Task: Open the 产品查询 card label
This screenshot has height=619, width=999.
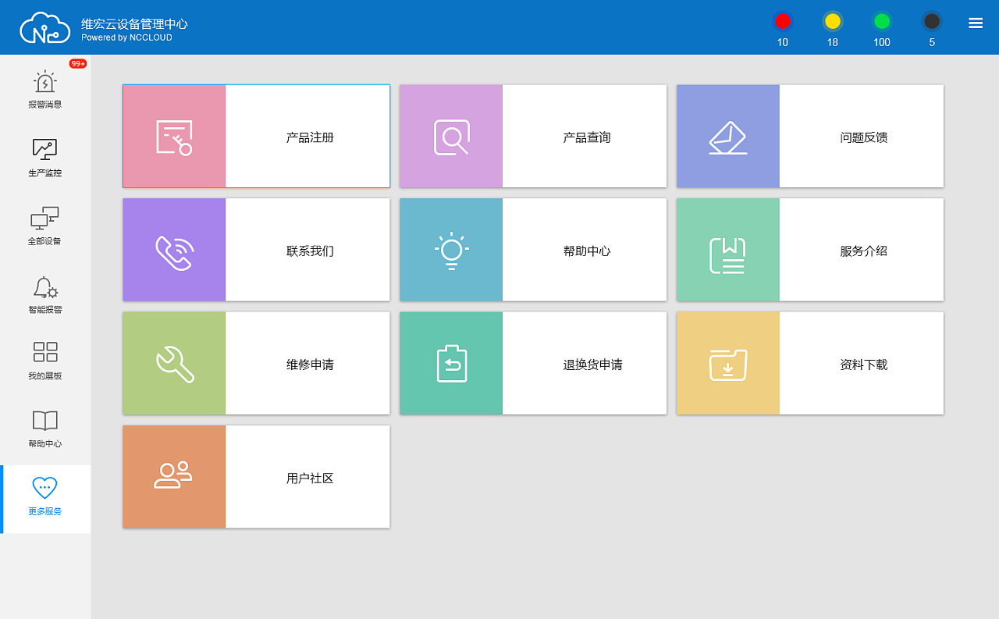Action: tap(587, 137)
